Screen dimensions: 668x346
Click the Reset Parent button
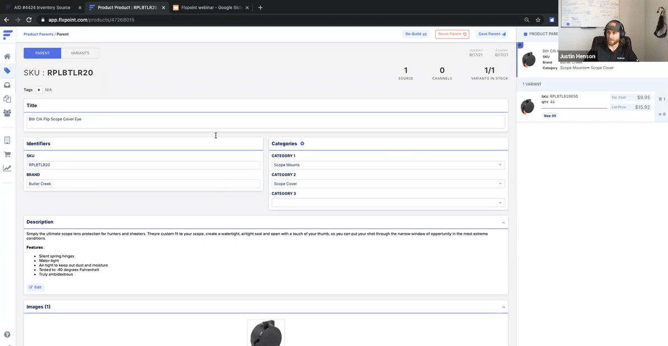click(452, 34)
